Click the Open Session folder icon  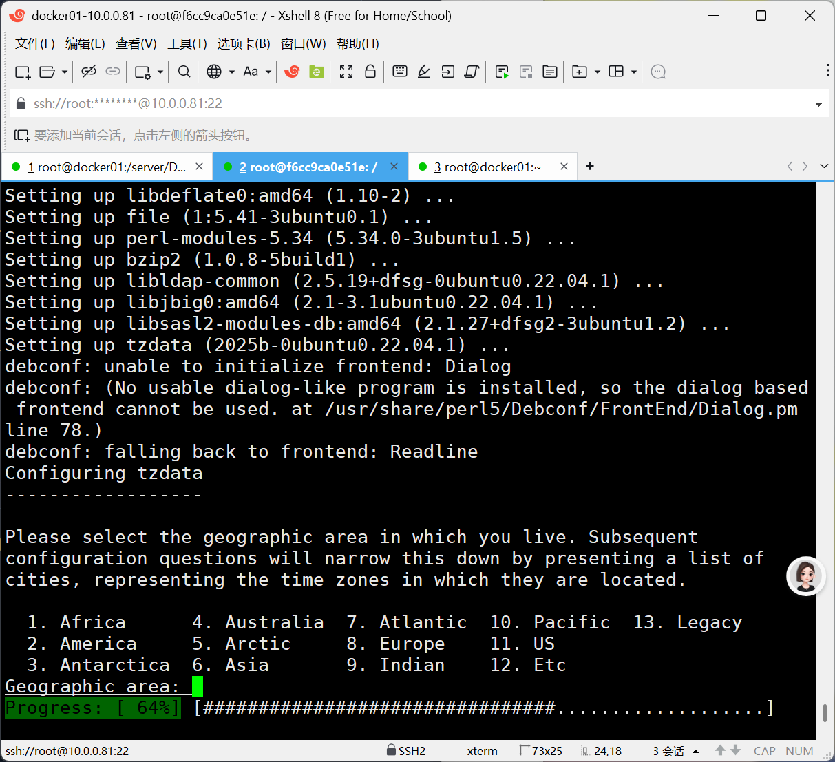[47, 72]
